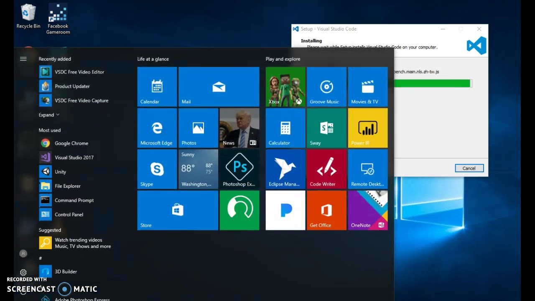Open the user account icon in Start
This screenshot has width=535, height=301.
click(x=23, y=253)
